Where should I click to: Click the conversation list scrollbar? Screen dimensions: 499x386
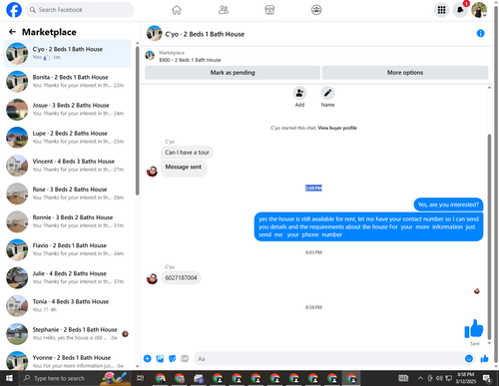point(137,121)
